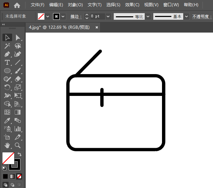Select the Blend tool

point(18,120)
